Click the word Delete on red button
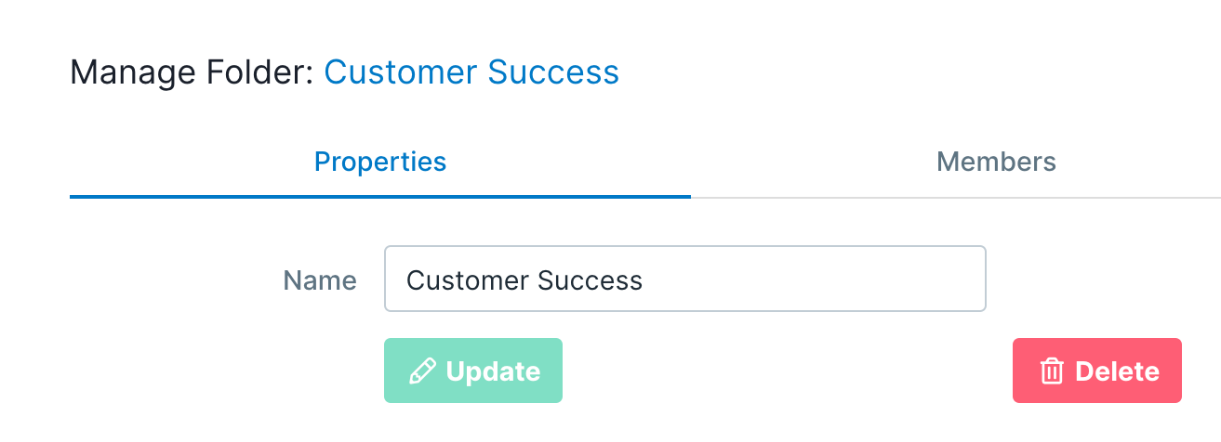The height and width of the screenshot is (442, 1221). 1117,371
